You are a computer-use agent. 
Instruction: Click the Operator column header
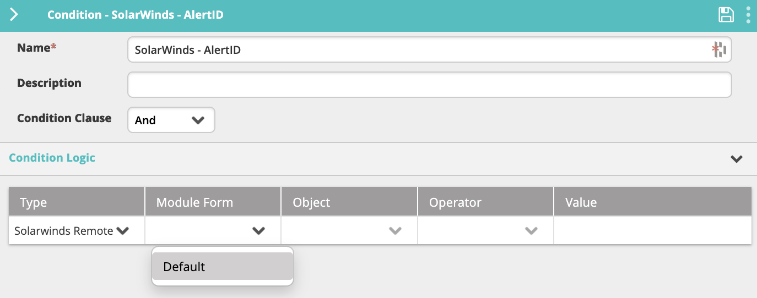pos(485,202)
